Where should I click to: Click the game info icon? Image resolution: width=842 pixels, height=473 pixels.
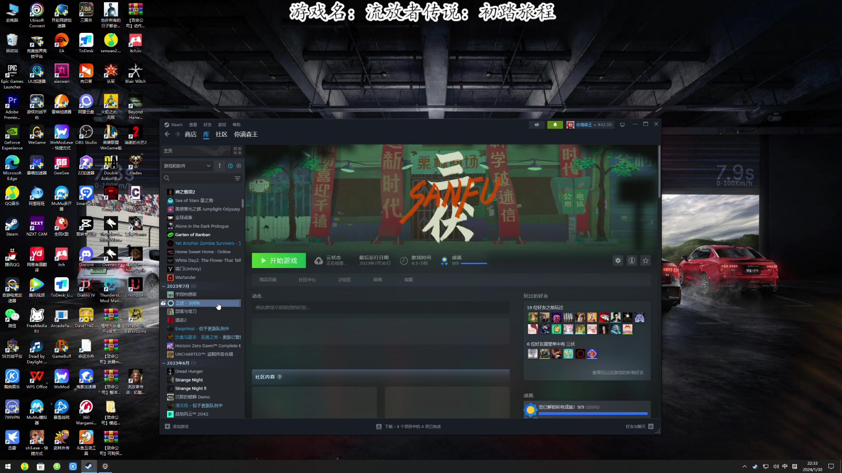point(631,261)
